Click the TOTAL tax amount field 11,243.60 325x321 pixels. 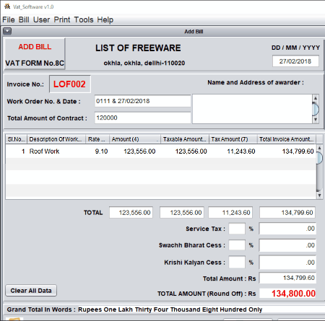click(x=230, y=213)
